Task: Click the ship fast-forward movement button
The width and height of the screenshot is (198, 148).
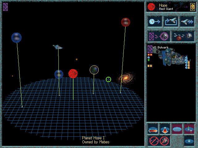Action: pyautogui.click(x=187, y=22)
